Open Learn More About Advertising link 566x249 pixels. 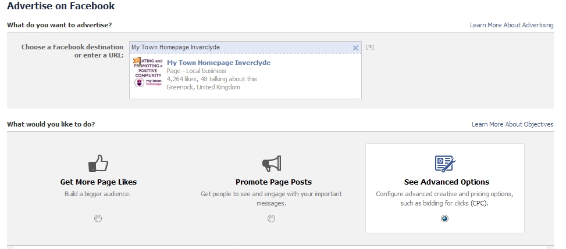[511, 25]
